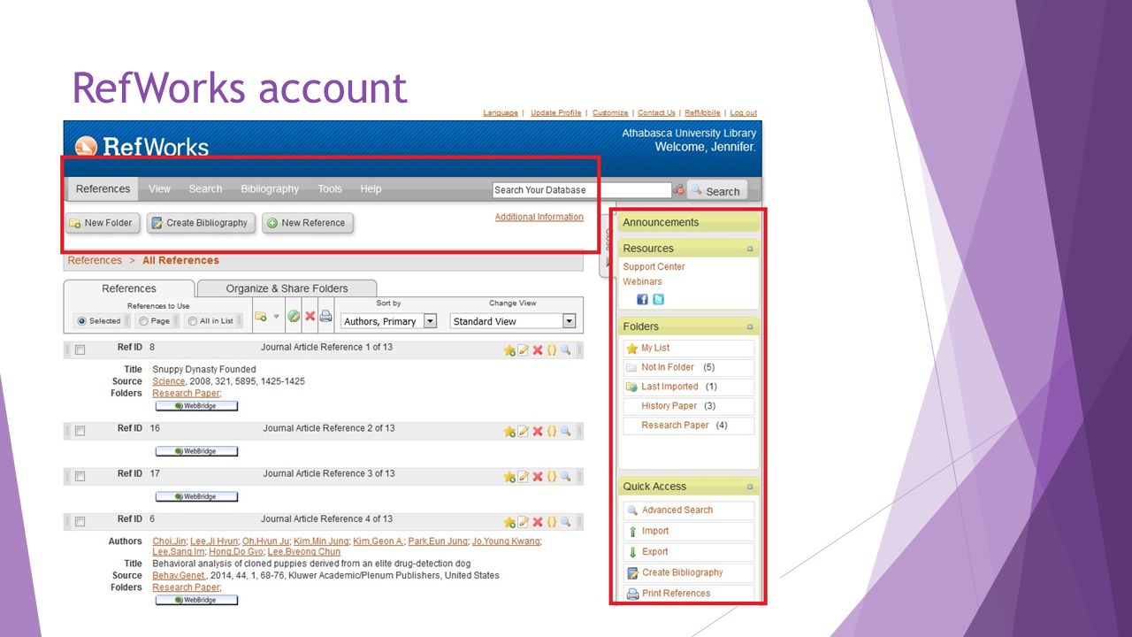Viewport: 1132px width, 637px height.
Task: View details magnifier for Ref ID 17
Action: [x=566, y=476]
